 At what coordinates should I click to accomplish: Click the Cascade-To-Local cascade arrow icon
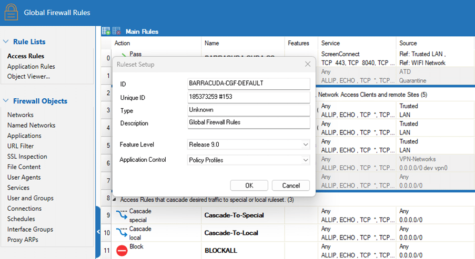122,232
